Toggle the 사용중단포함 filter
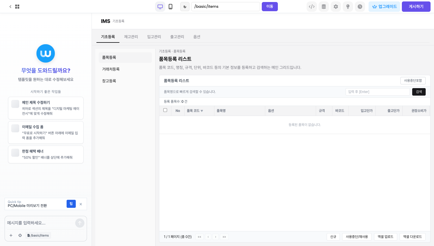Image resolution: width=434 pixels, height=246 pixels. 413,81
